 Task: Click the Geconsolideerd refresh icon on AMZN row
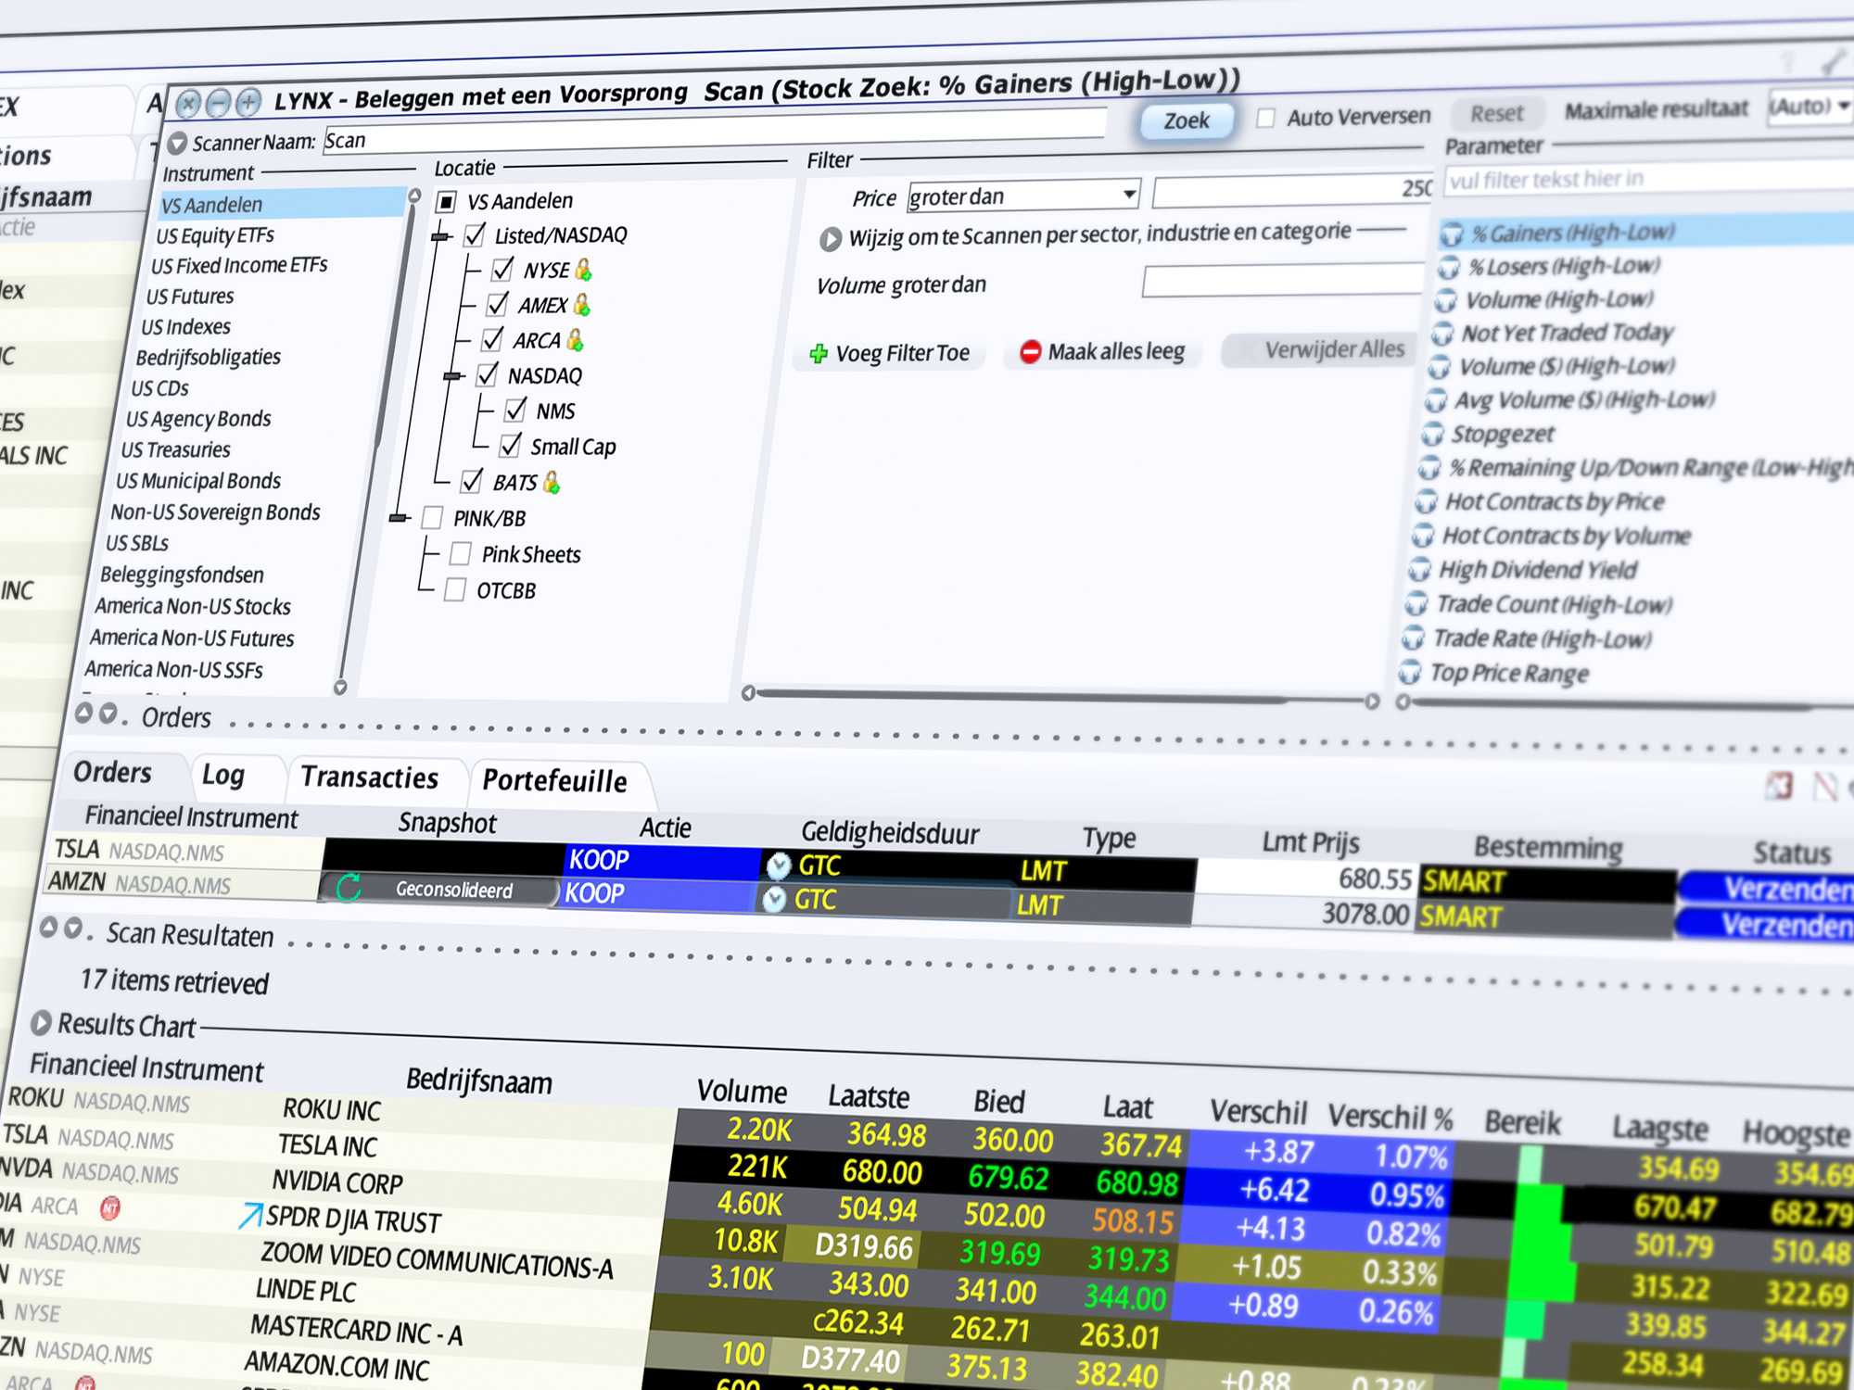click(349, 888)
